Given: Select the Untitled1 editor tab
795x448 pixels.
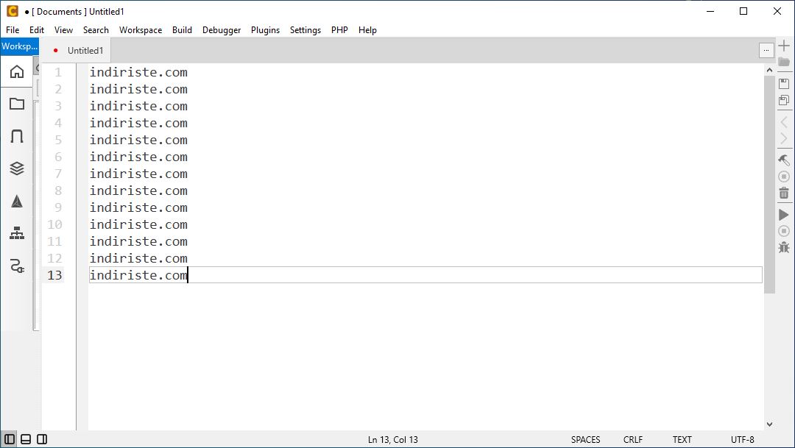Looking at the screenshot, I should (77, 50).
